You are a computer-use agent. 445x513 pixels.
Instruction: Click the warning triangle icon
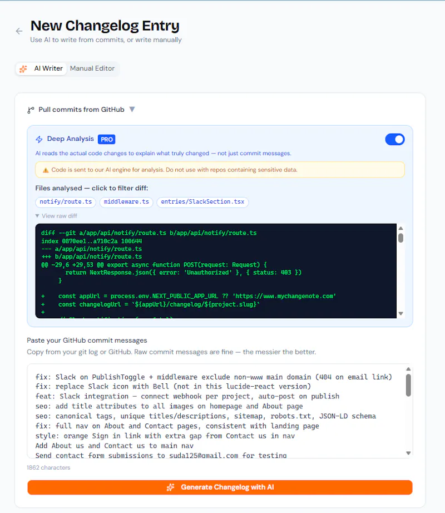[46, 170]
